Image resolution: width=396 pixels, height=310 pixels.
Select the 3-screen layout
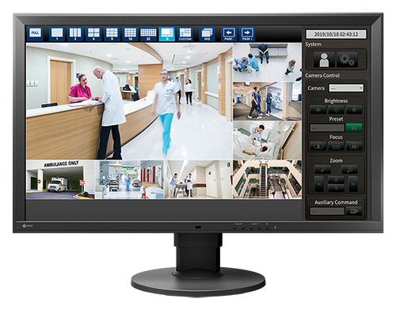(75, 34)
